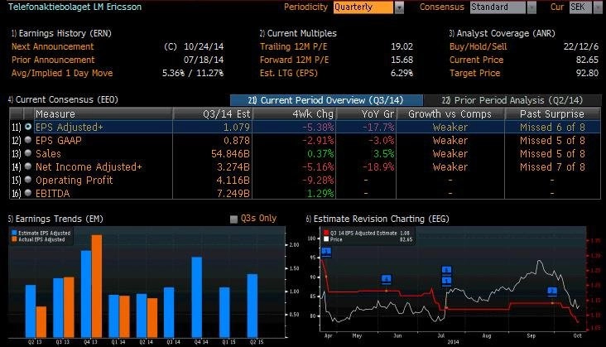Open Estimate Revision Charting (EEG) section
Viewport: 606px width, 347px height.
point(378,219)
